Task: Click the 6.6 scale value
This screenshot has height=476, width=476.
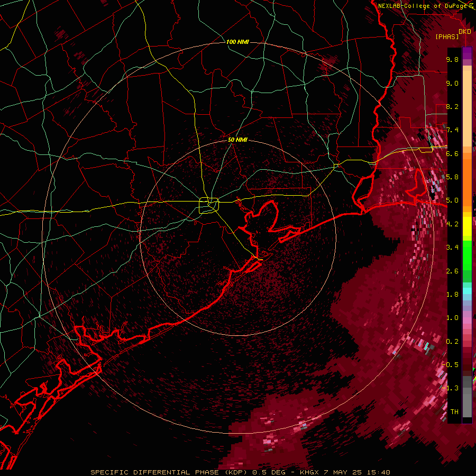Action: click(452, 153)
